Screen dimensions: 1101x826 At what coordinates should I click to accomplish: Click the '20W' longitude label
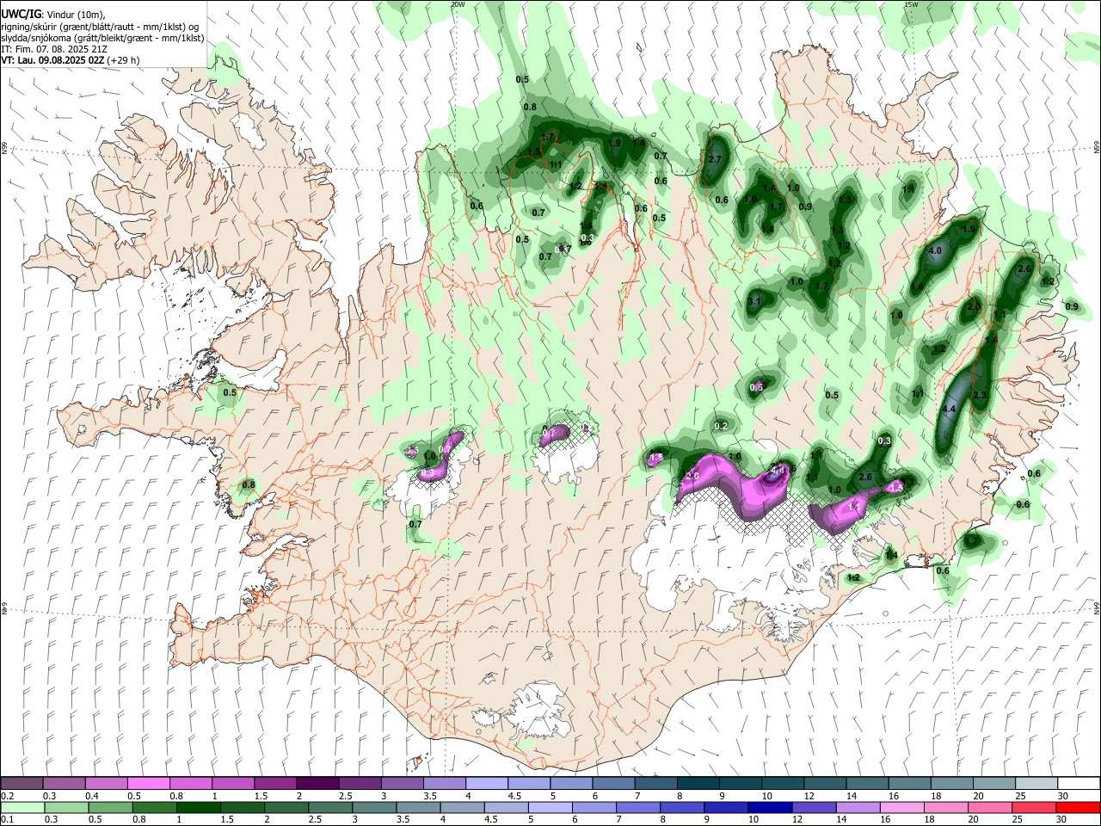pyautogui.click(x=458, y=4)
